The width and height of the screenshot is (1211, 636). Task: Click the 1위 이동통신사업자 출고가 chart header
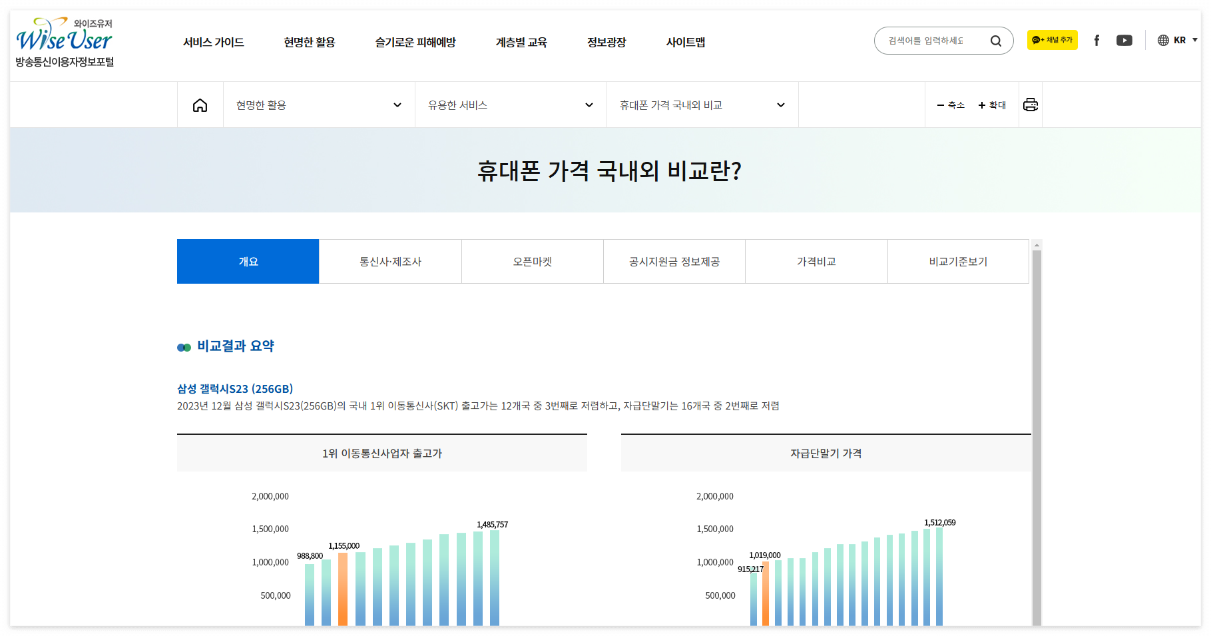pos(382,454)
